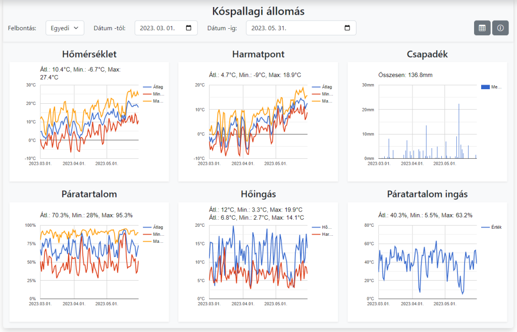
Task: Open the Felbontás dropdown showing Egyedi
Action: (65, 28)
